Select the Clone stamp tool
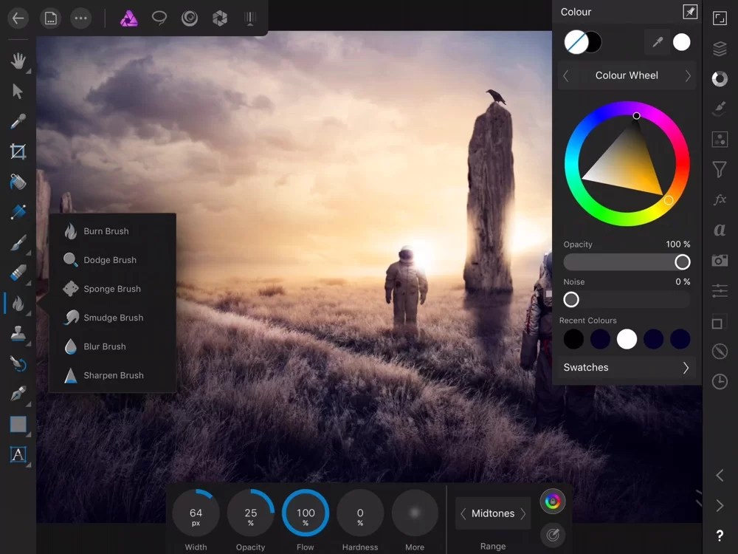The width and height of the screenshot is (738, 554). tap(18, 334)
